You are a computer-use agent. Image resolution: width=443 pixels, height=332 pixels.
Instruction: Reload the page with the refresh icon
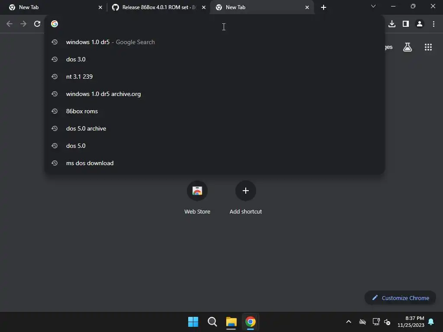click(x=37, y=24)
